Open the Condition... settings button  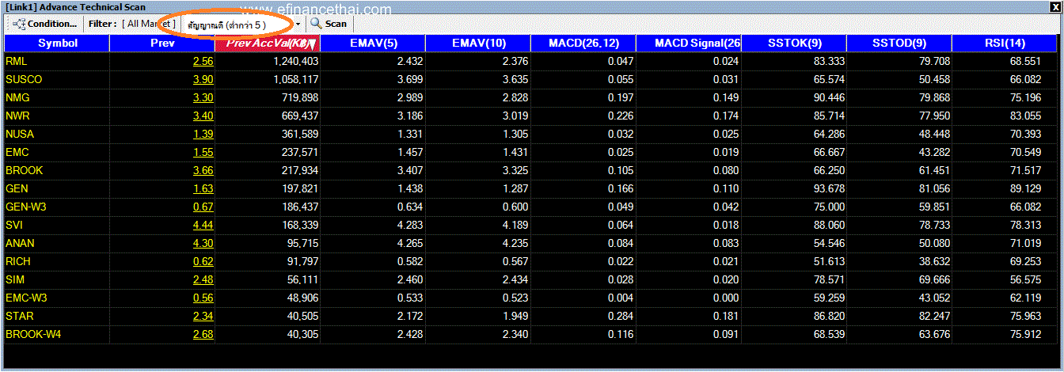point(46,24)
